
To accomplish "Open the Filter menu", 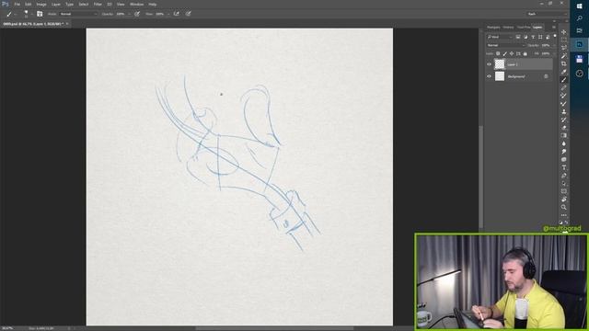I will point(98,4).
